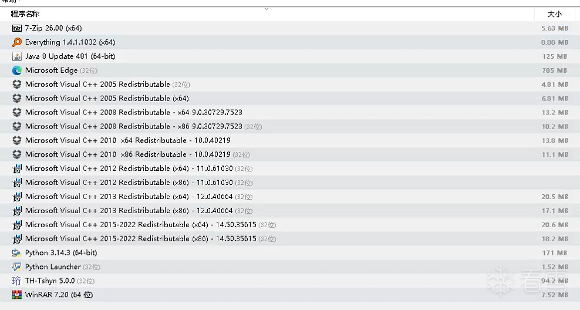Select the Microsoft Edge entry name
The height and width of the screenshot is (310, 580).
tap(52, 70)
